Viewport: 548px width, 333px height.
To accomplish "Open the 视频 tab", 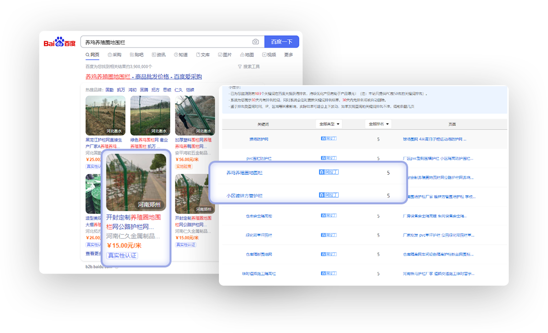I will [x=269, y=55].
